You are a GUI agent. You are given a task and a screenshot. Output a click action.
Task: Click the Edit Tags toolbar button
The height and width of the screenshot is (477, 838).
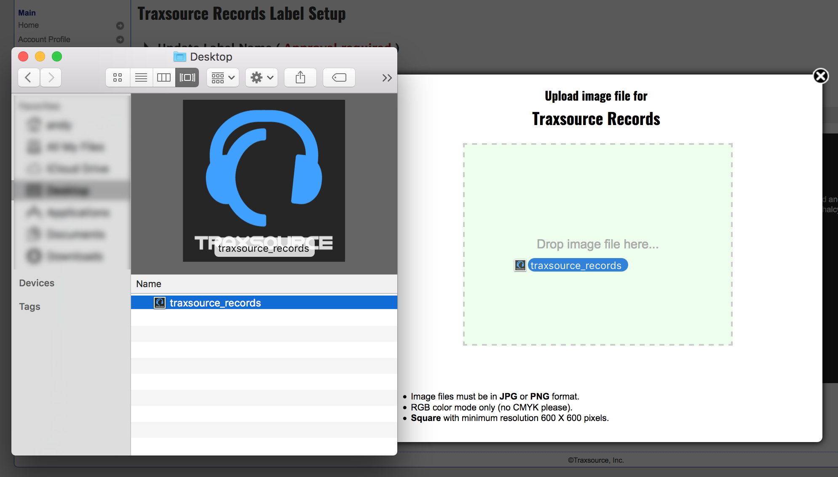[339, 77]
